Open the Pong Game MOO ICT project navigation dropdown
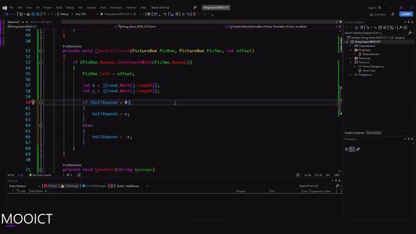416x234 pixels. (x=62, y=27)
